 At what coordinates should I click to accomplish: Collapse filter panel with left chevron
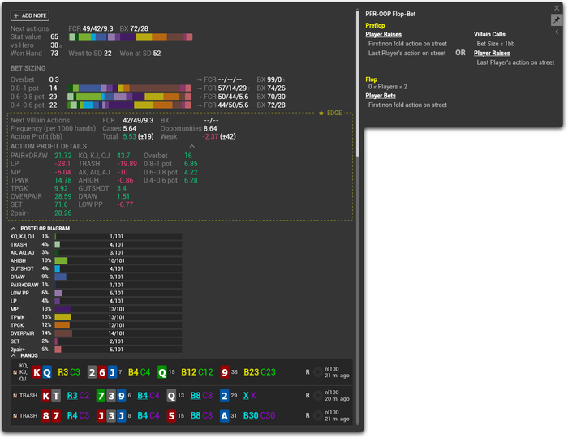click(x=557, y=32)
